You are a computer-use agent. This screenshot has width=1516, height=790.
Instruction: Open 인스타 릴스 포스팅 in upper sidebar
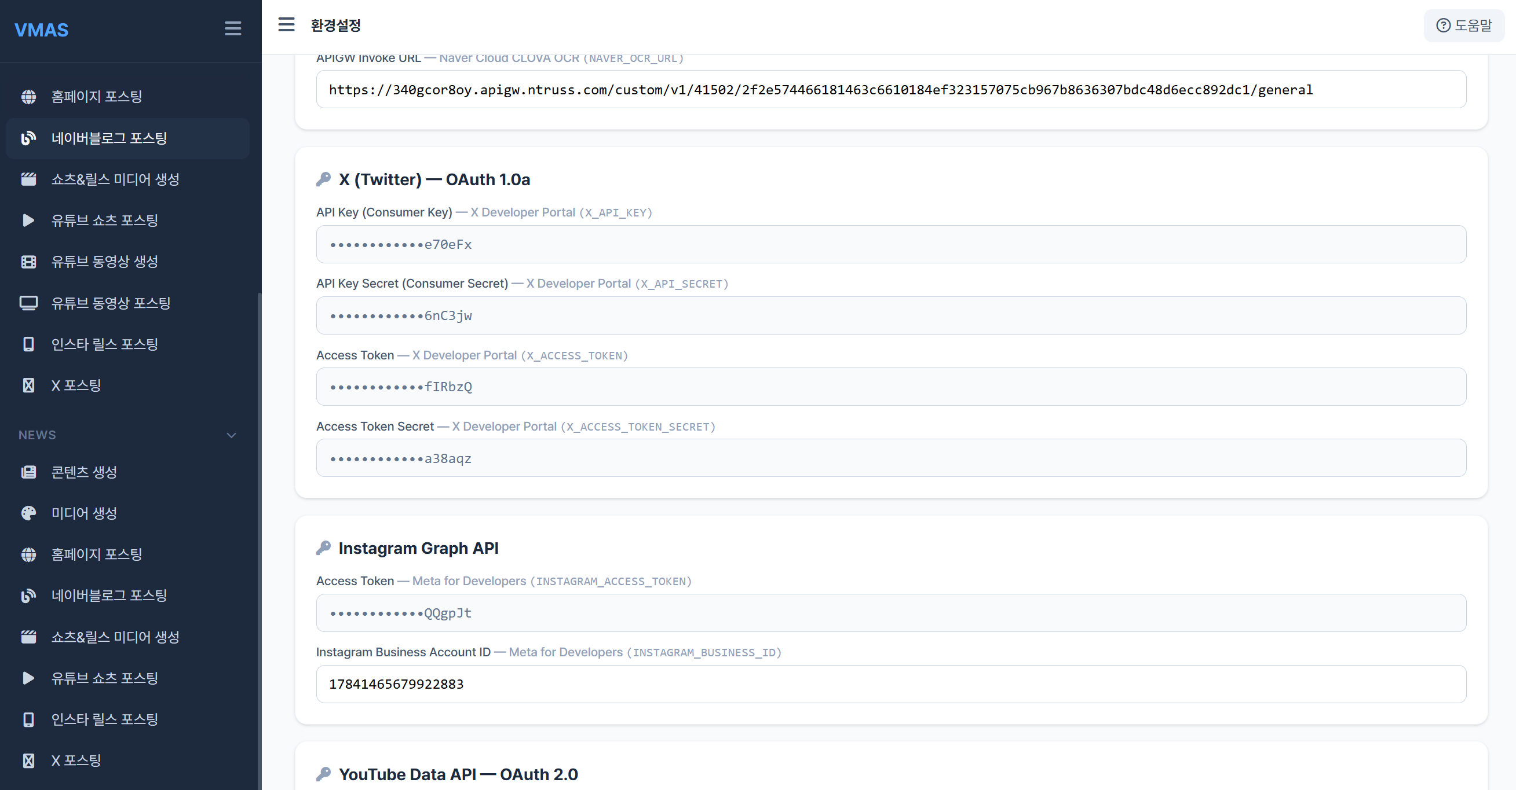pyautogui.click(x=105, y=344)
